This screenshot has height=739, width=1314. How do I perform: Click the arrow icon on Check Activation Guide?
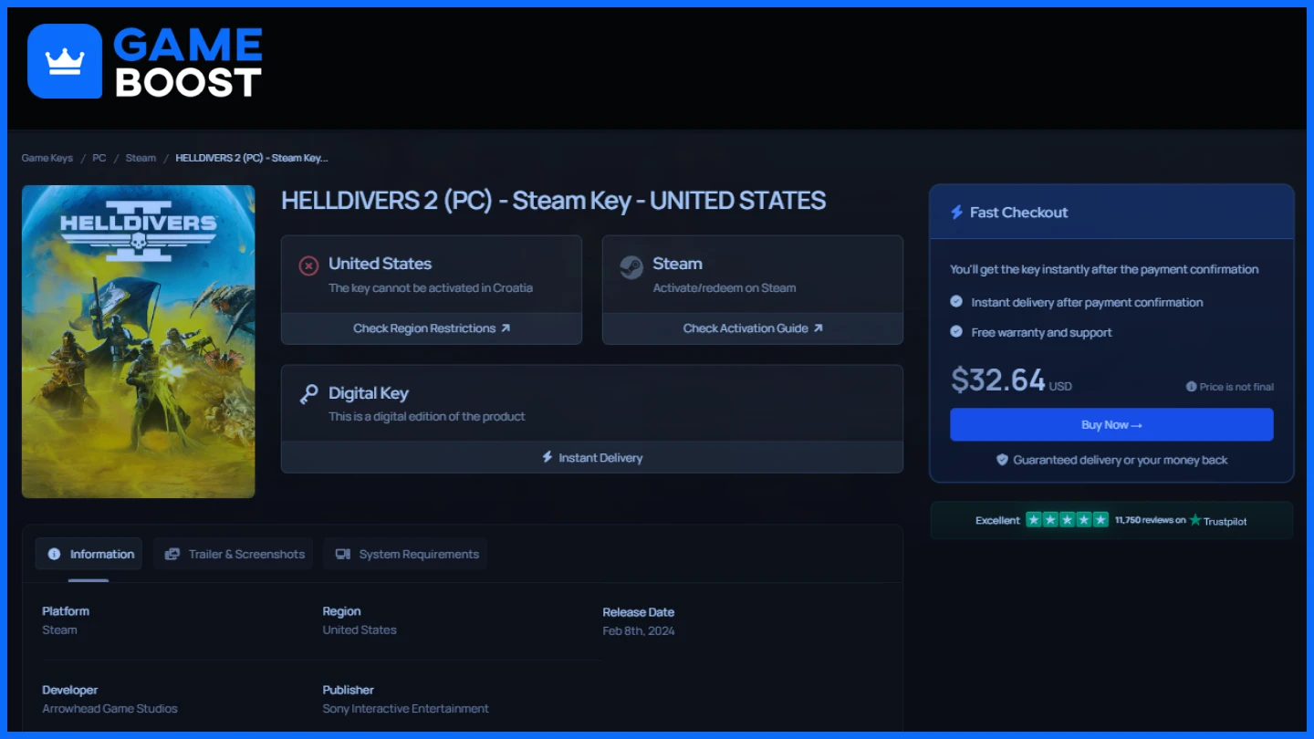(x=818, y=328)
